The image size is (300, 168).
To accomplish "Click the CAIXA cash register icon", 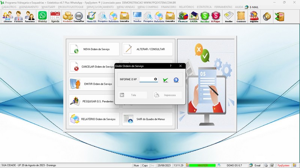I will pos(193,16).
